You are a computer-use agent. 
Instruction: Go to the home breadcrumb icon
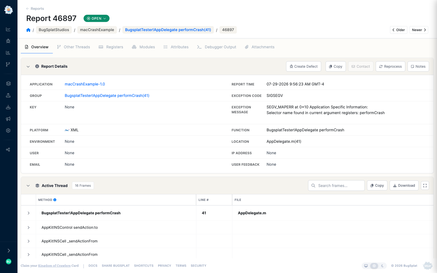click(x=28, y=30)
